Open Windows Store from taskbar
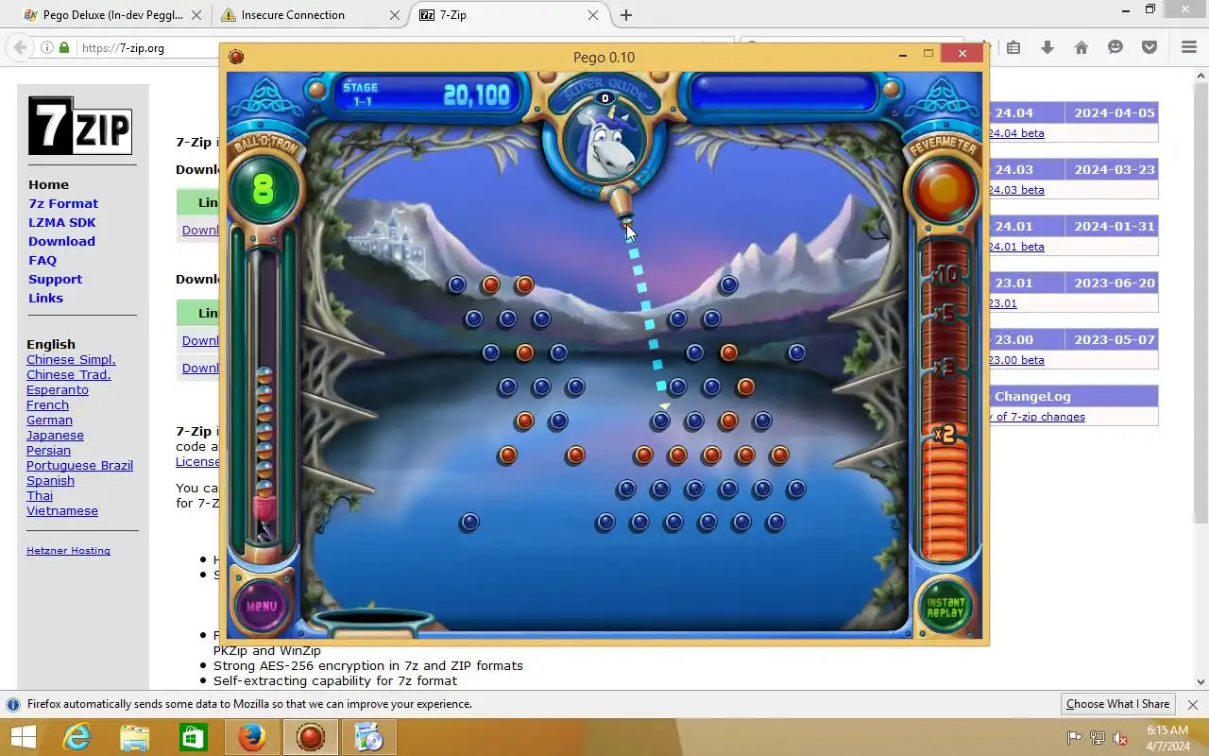Screen dimensions: 1209x756 pyautogui.click(x=193, y=737)
